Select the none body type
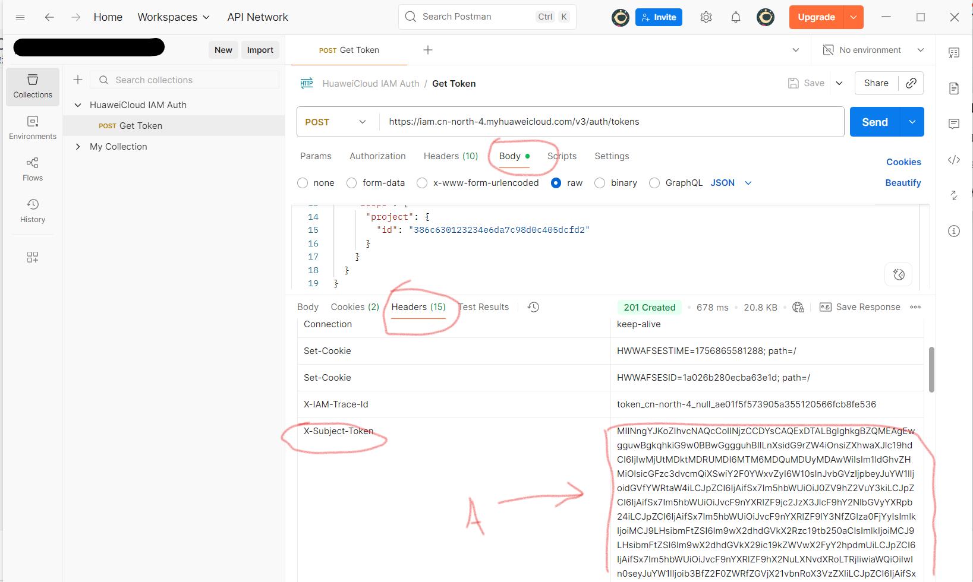Screen dimensions: 973x582 303,183
